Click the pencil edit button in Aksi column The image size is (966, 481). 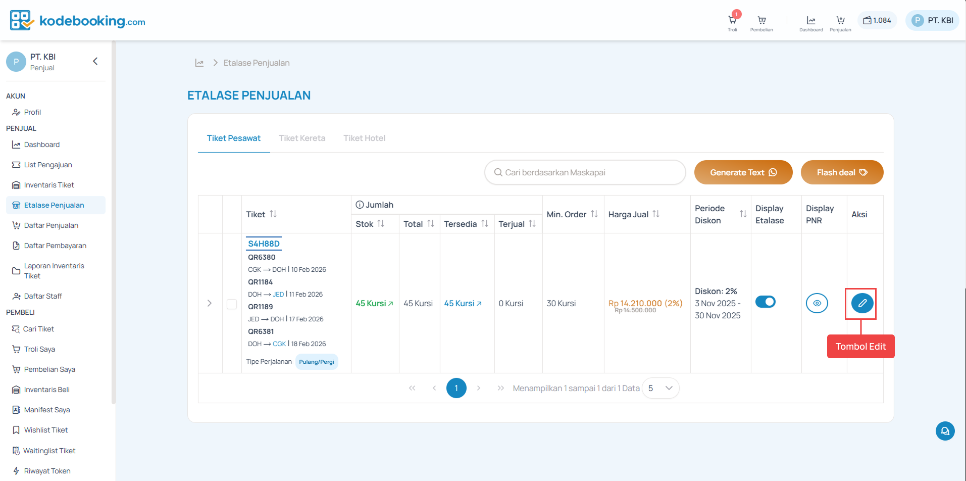[x=862, y=303]
